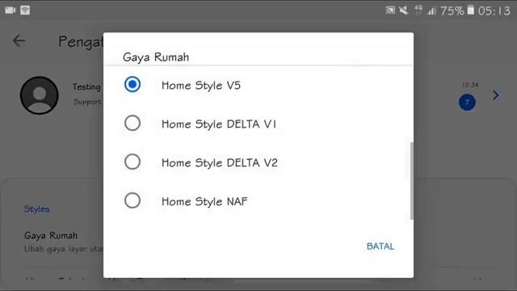Tap the 75% battery percentage text
This screenshot has height=291, width=517.
[x=452, y=11]
